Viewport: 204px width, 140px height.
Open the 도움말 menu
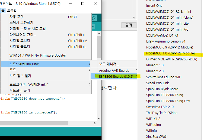pyautogui.click(x=12, y=11)
